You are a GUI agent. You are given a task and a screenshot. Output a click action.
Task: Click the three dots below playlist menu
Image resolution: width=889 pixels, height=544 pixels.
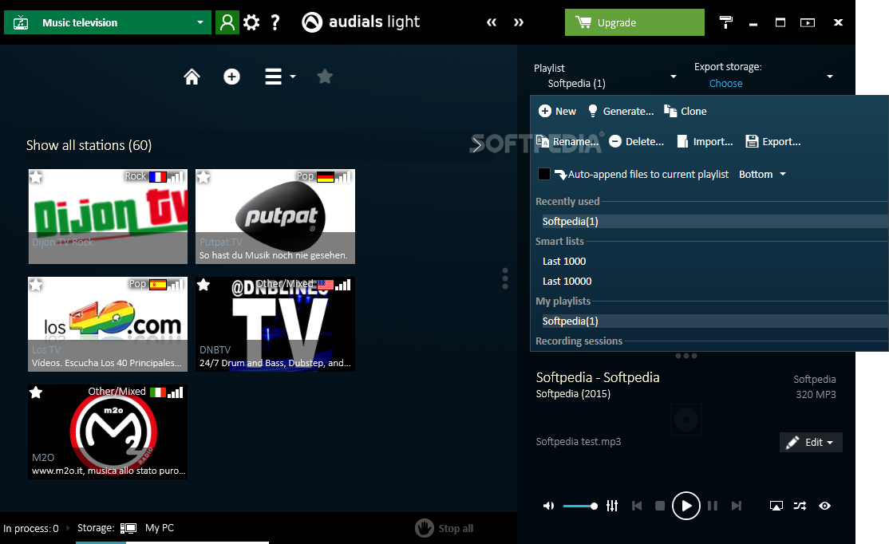pos(686,356)
